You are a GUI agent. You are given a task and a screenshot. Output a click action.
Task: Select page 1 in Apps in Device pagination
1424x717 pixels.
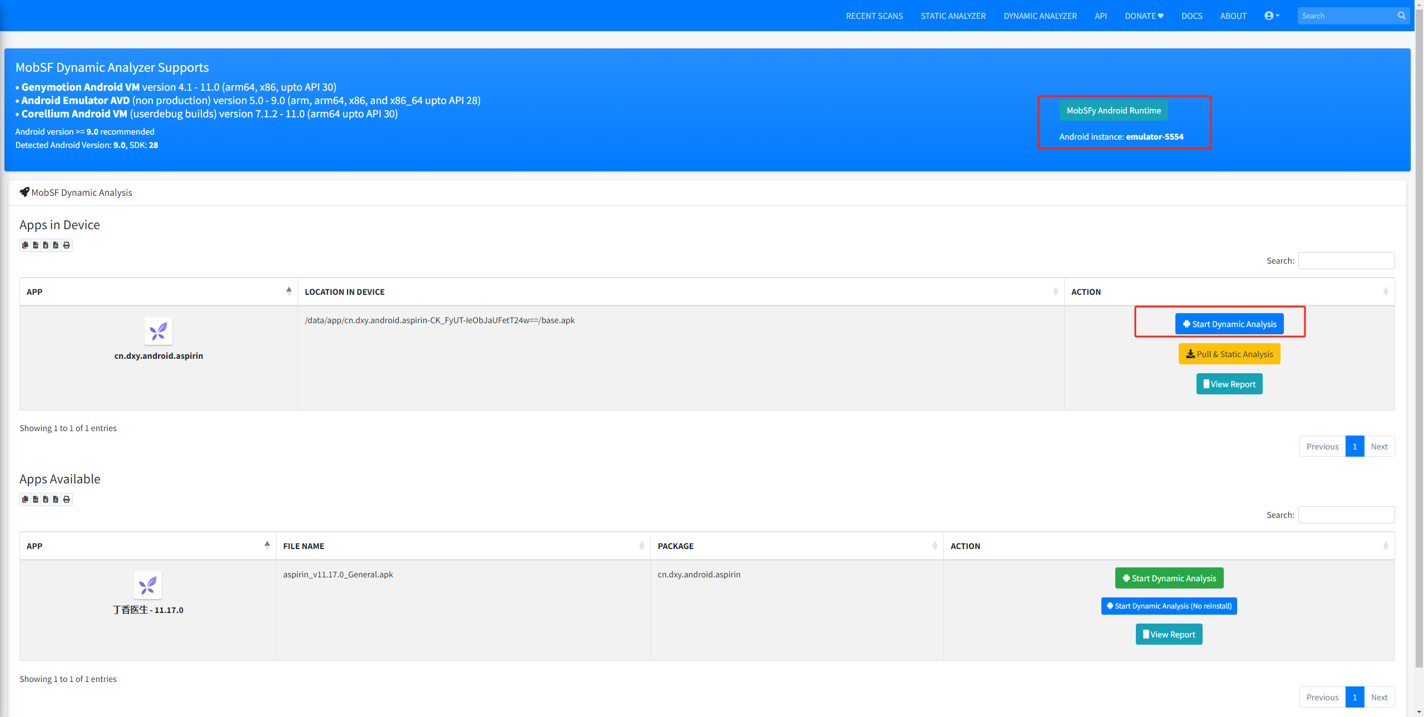(x=1354, y=446)
